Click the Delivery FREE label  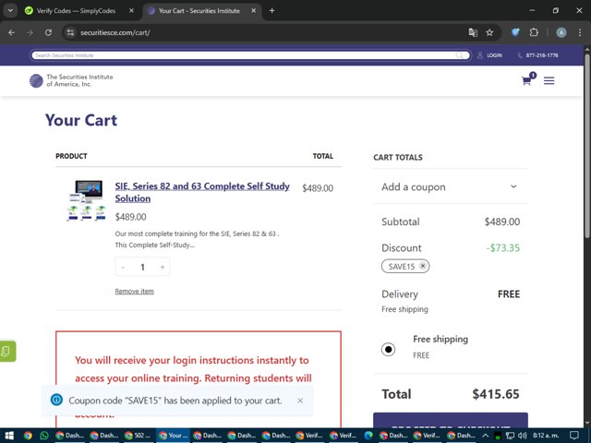(x=509, y=293)
